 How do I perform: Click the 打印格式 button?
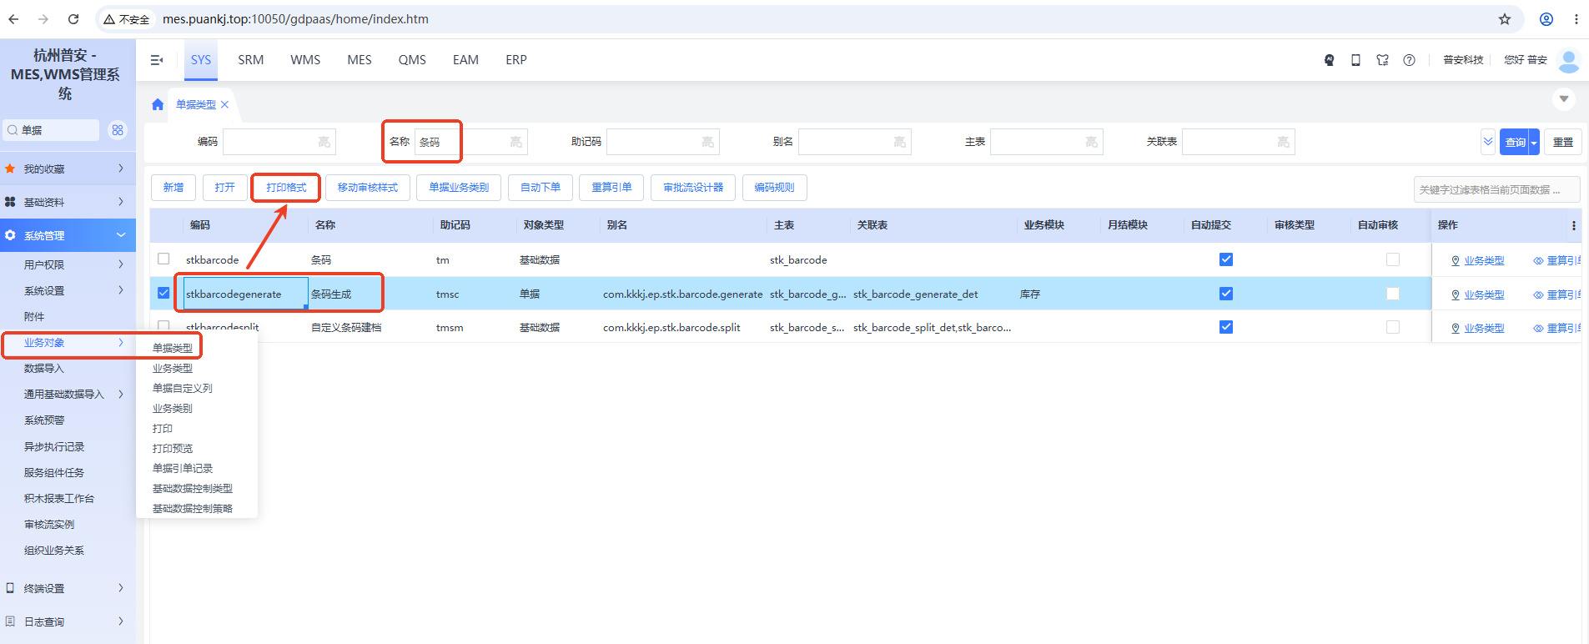pos(286,188)
